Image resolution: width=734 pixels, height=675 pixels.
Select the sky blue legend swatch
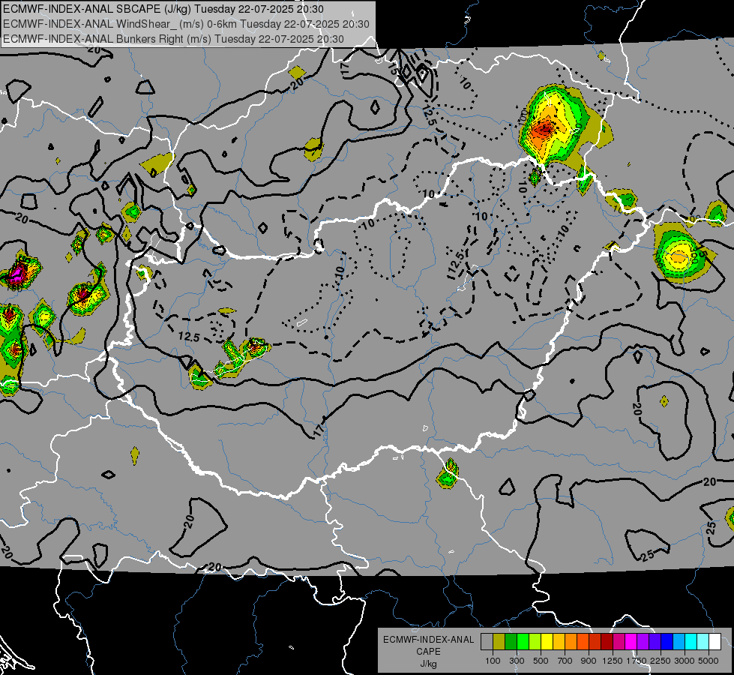[679, 642]
